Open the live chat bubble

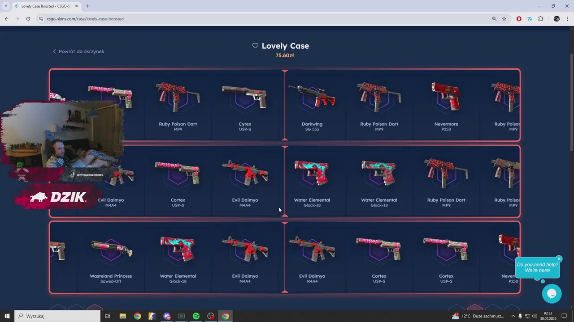(x=552, y=294)
